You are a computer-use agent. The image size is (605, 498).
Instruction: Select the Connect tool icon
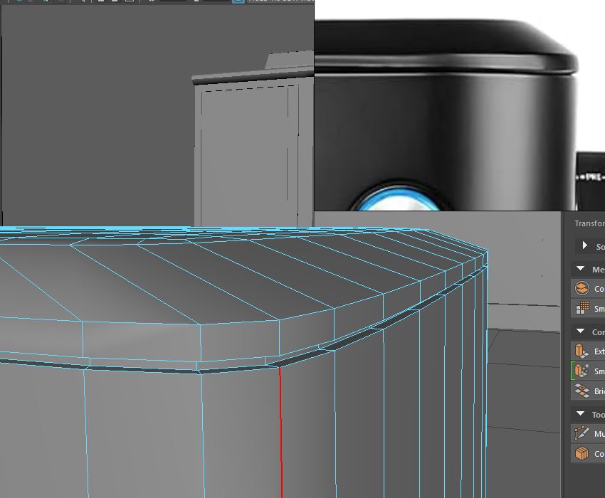click(x=582, y=453)
